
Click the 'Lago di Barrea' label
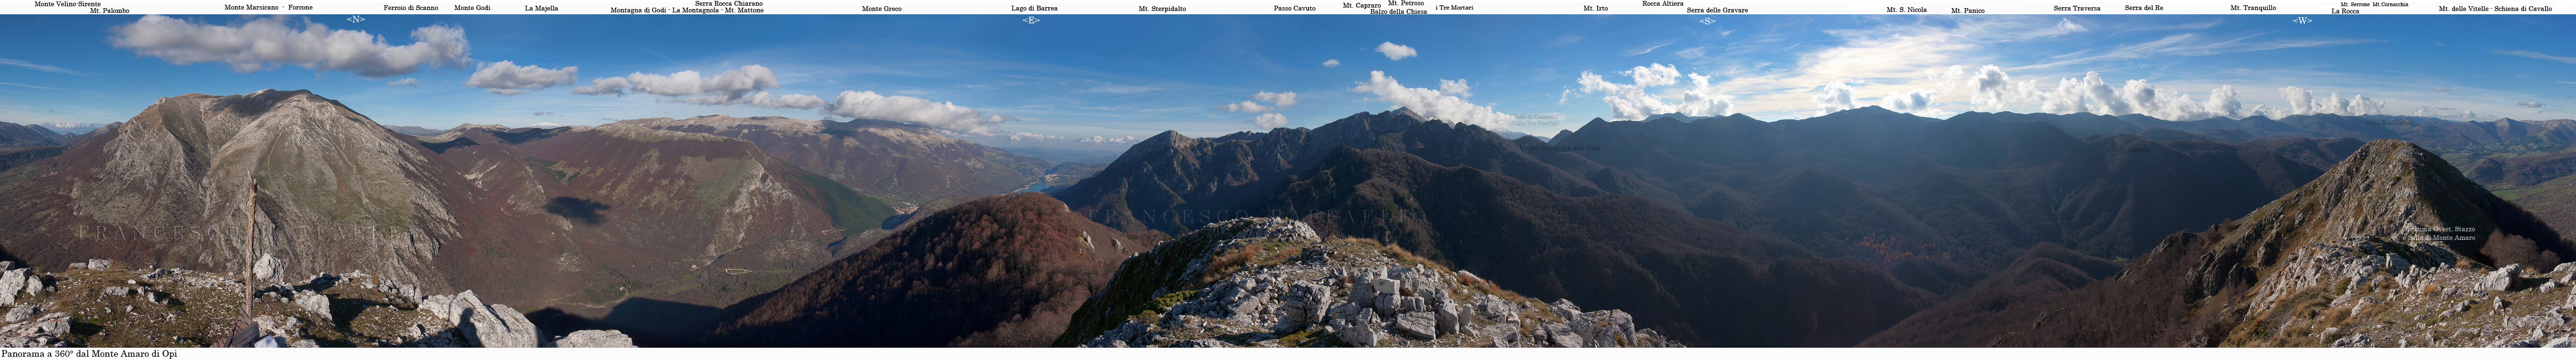(1034, 8)
